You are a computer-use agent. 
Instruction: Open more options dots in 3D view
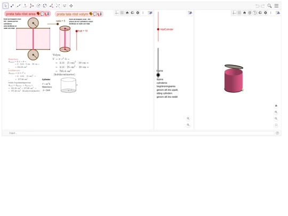pyautogui.click(x=271, y=13)
